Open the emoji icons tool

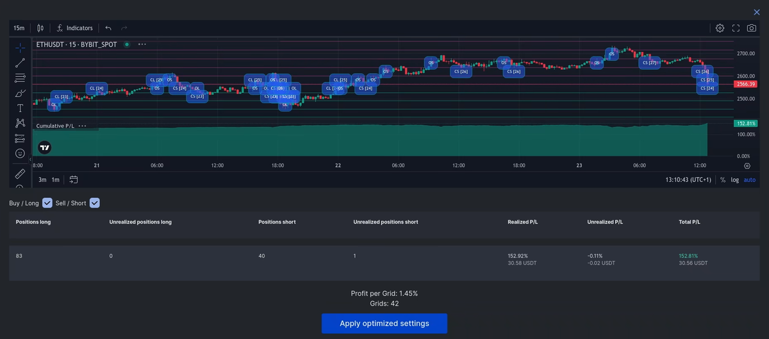coord(20,154)
